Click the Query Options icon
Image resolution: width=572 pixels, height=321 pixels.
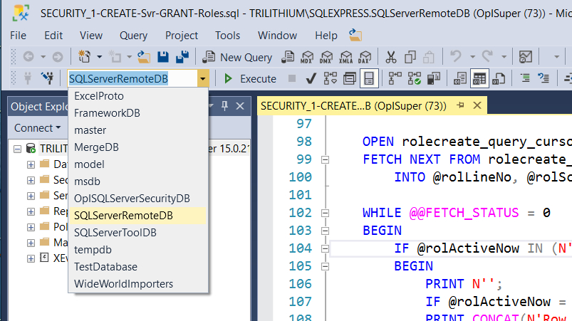pyautogui.click(x=350, y=79)
